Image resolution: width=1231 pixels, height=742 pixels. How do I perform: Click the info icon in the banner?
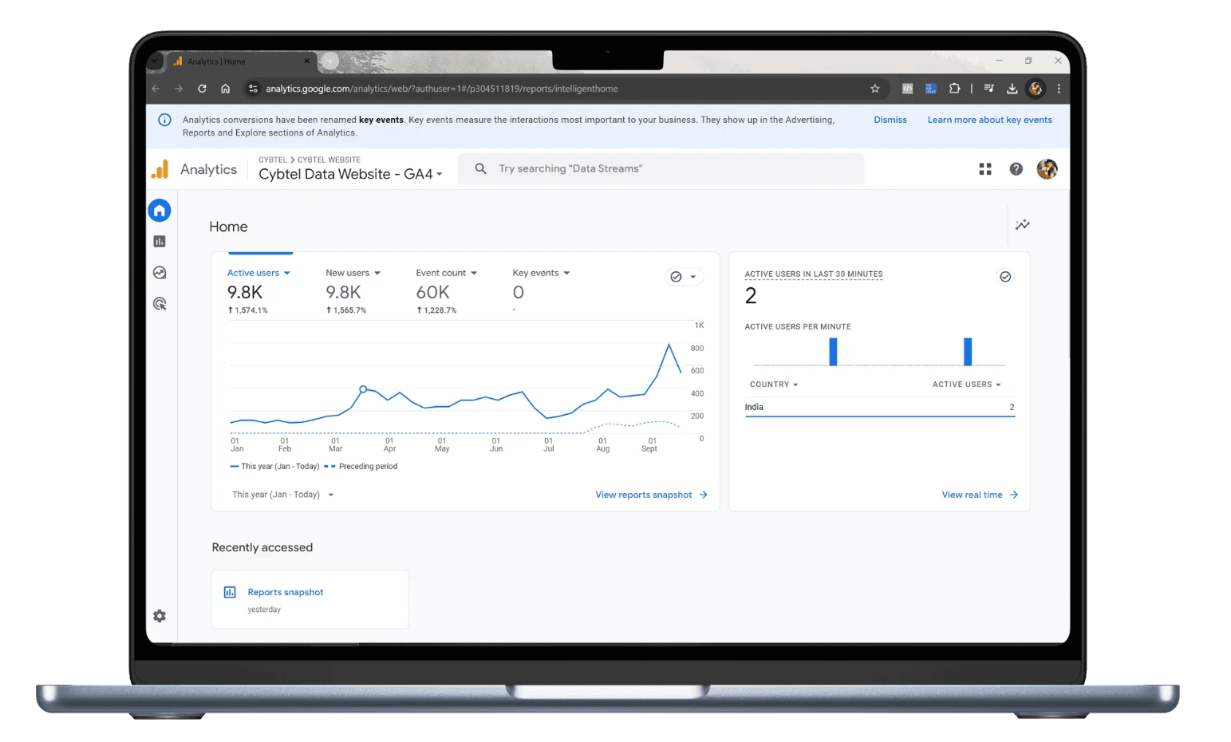point(164,120)
